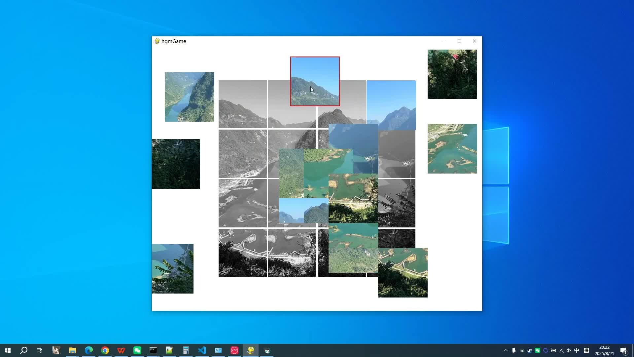Toggle the Chinese/English input mode indicator

tap(577, 350)
